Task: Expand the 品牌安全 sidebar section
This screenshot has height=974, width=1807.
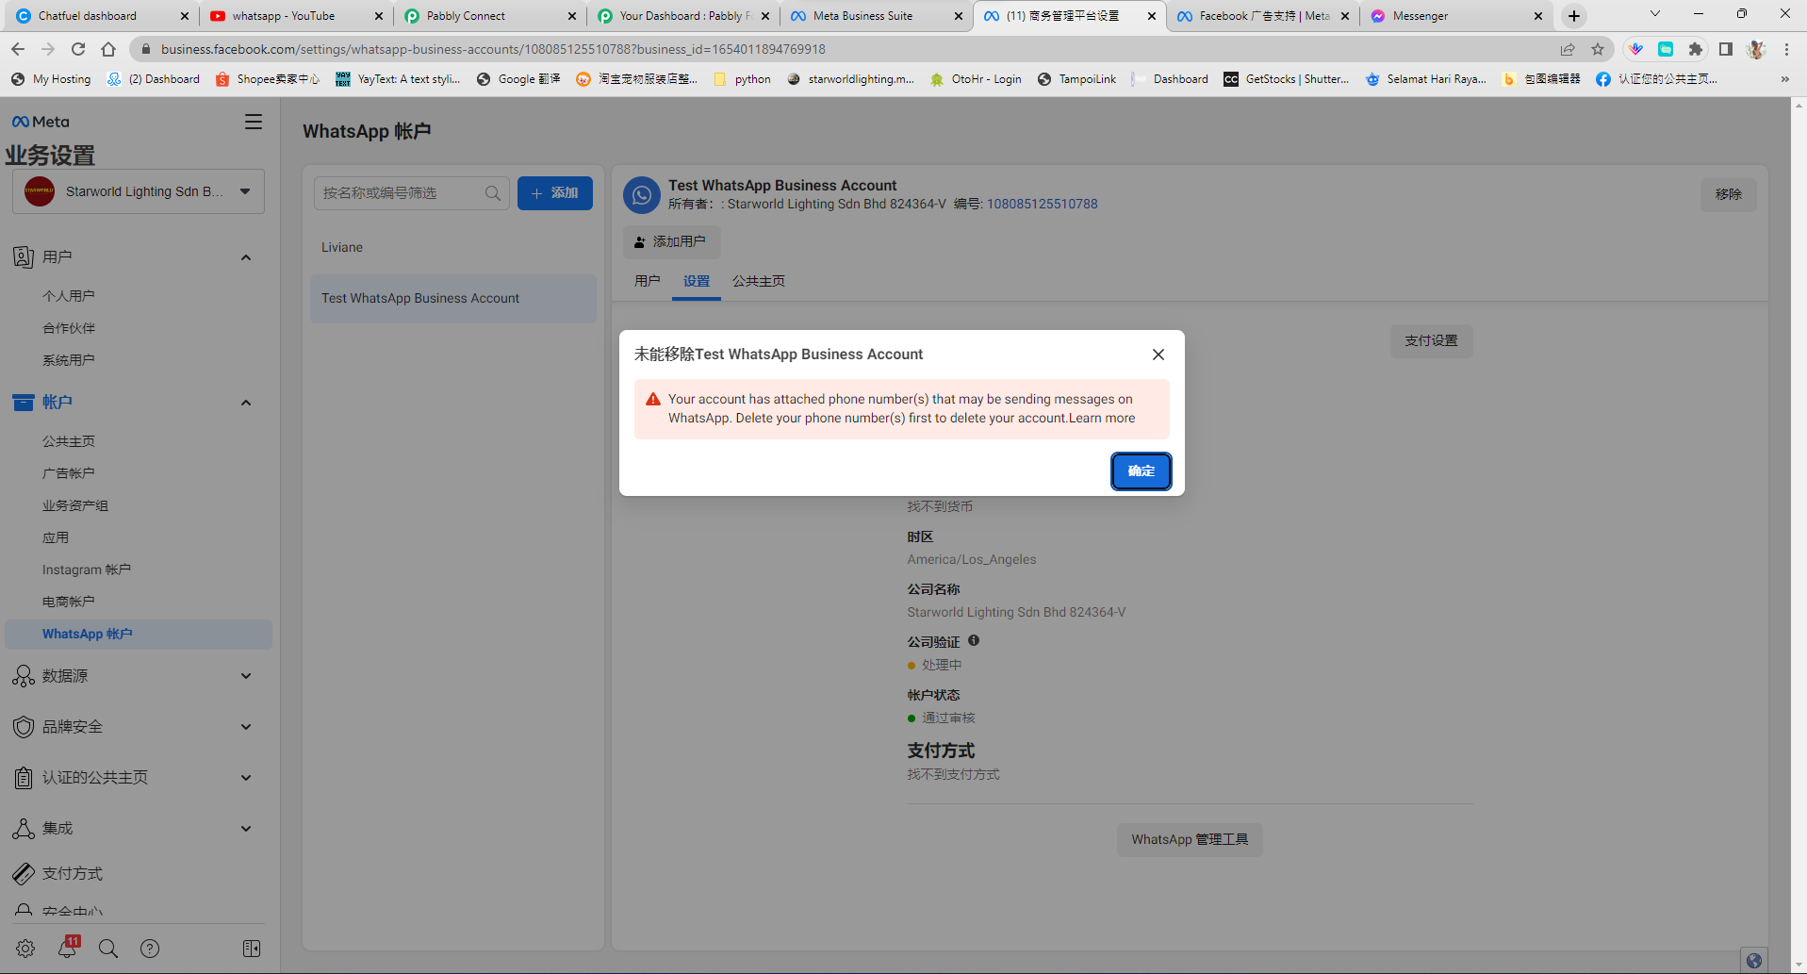Action: pyautogui.click(x=246, y=727)
